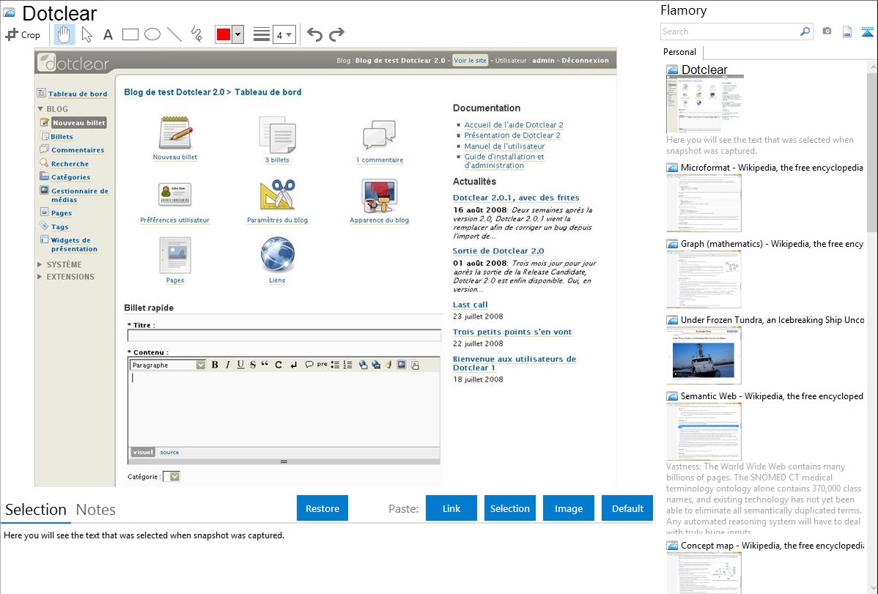Click the red color swatch
The width and height of the screenshot is (878, 594).
(x=224, y=34)
